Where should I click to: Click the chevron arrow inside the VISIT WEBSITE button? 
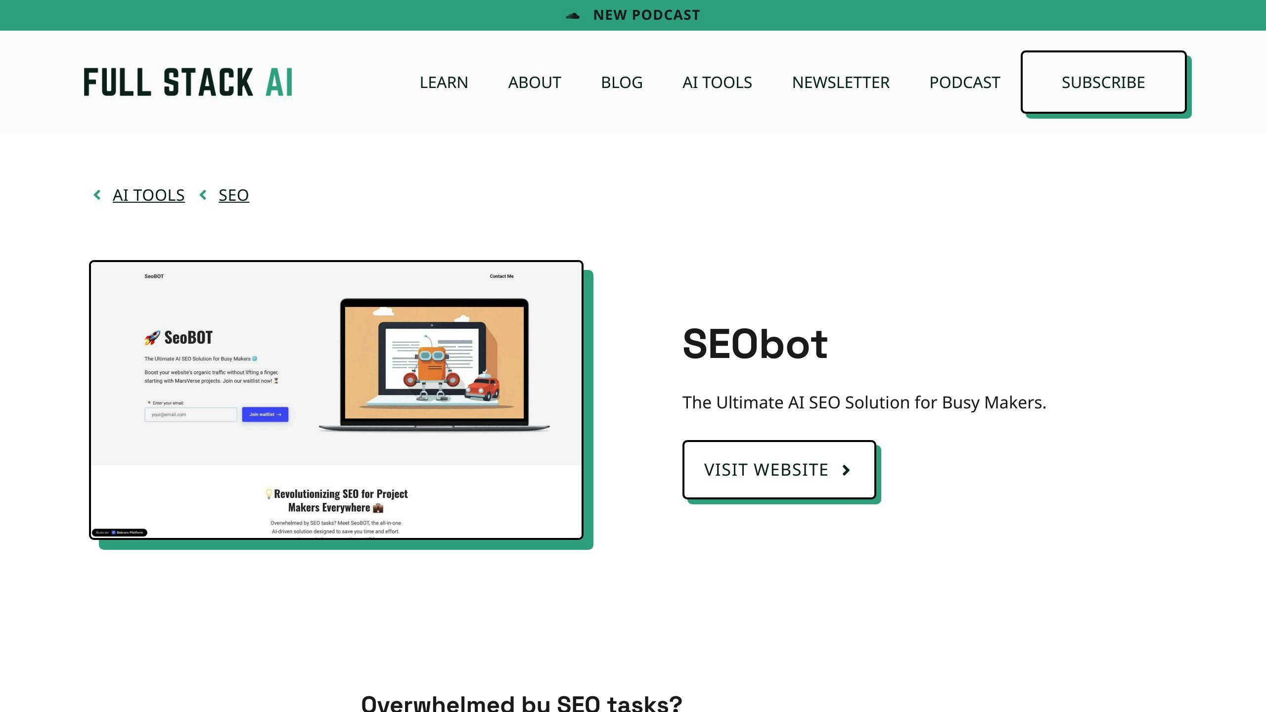[846, 470]
